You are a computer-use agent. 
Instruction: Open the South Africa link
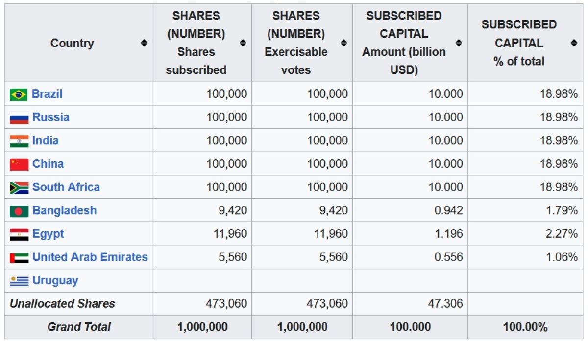[x=66, y=187]
